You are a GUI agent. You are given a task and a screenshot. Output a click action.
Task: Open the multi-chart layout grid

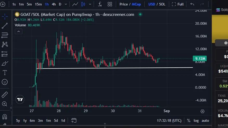(110, 4)
